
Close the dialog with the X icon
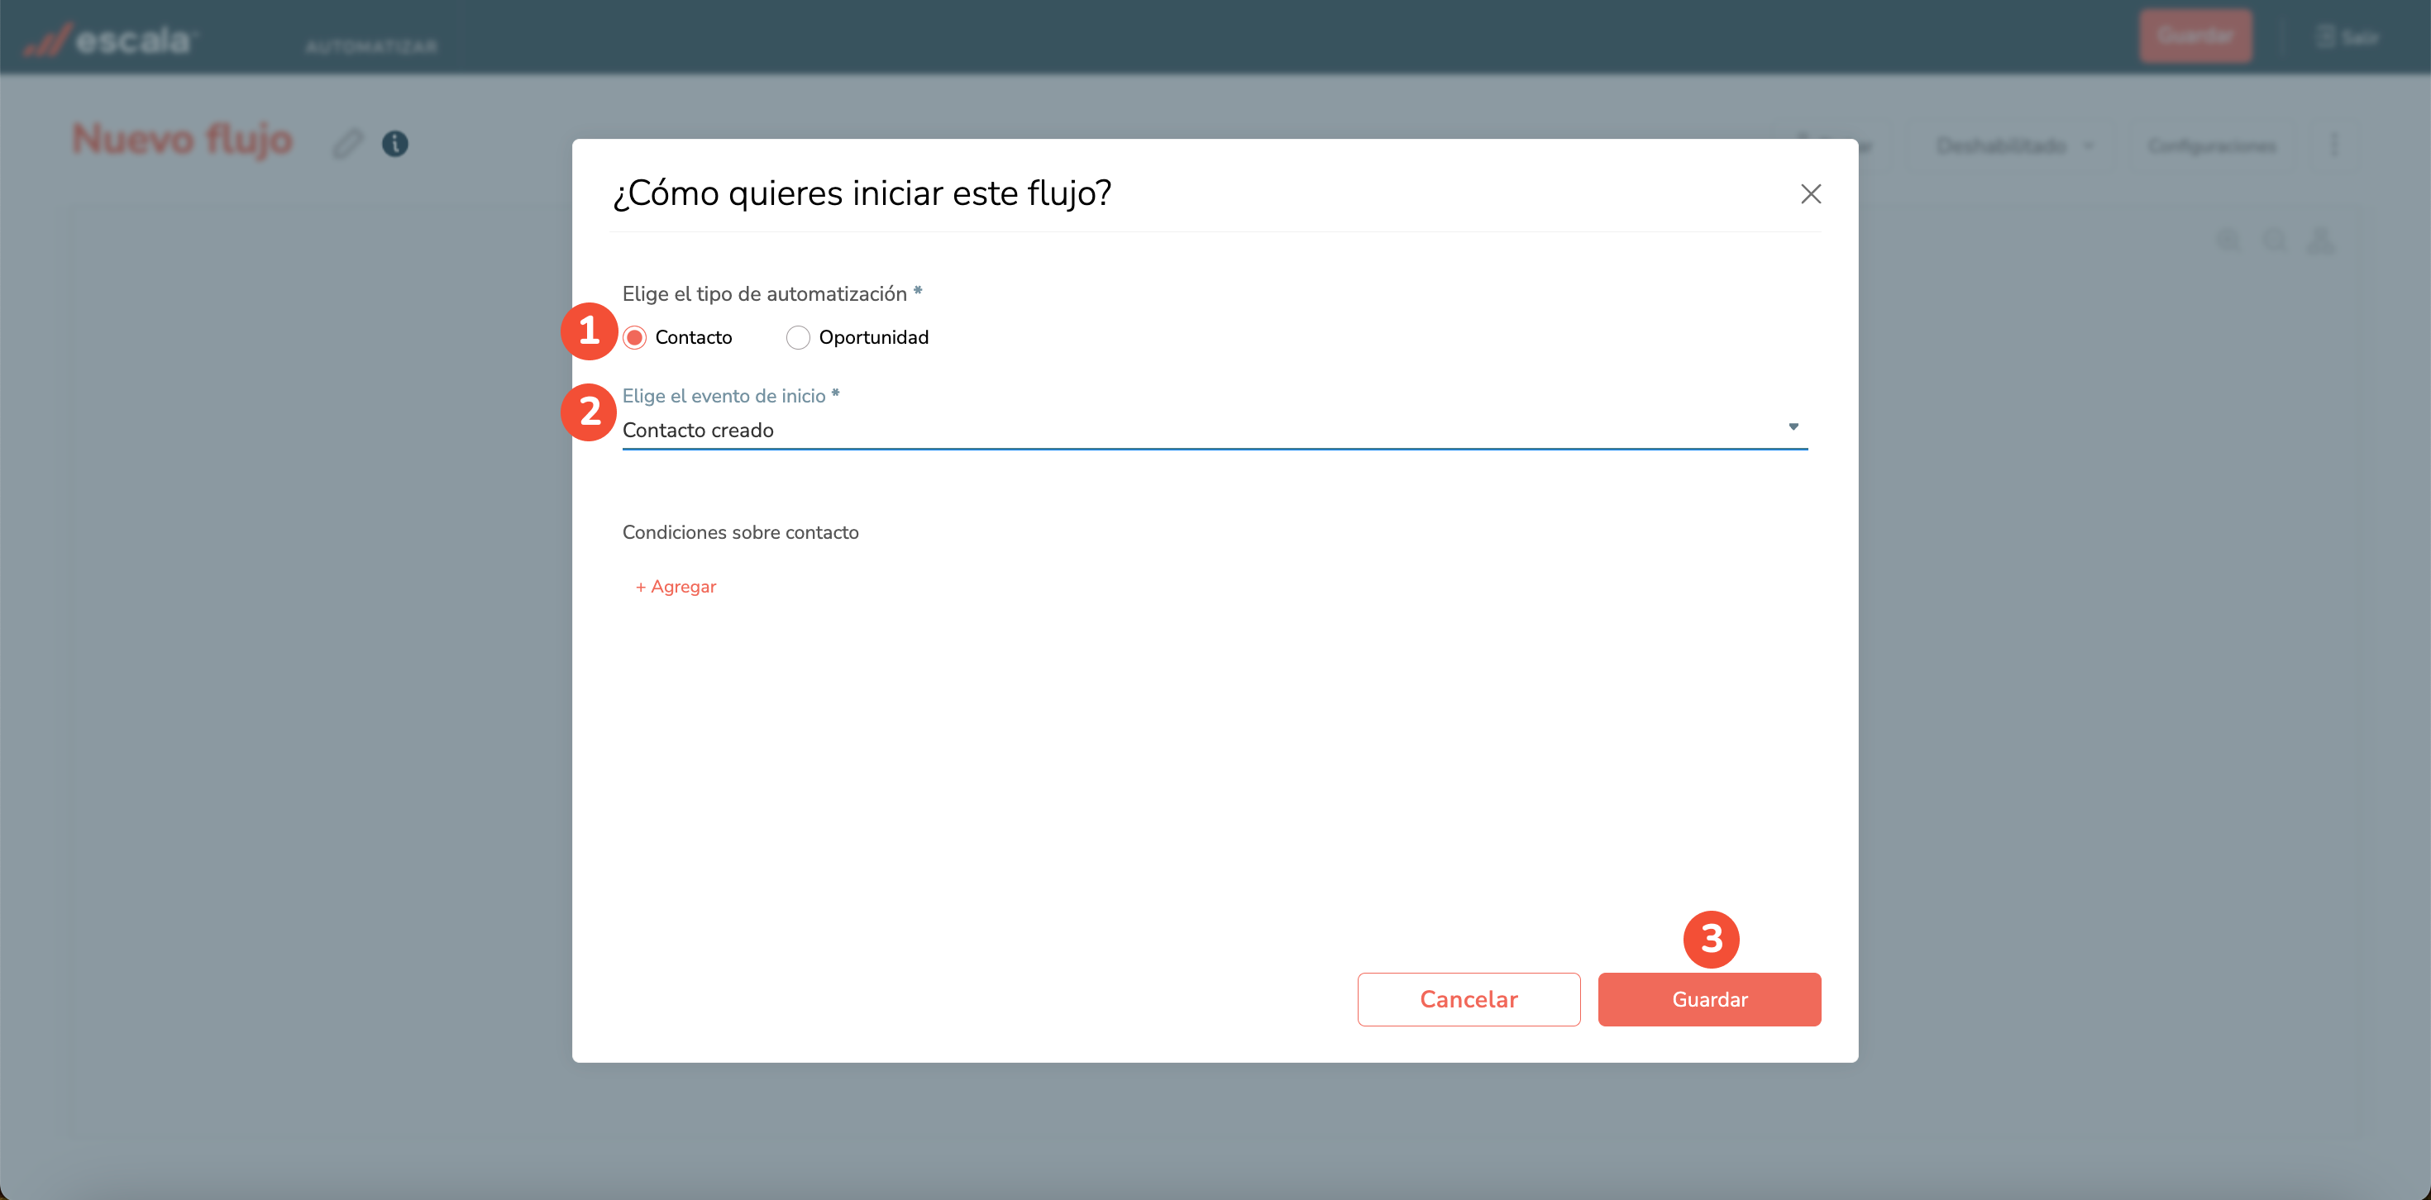1810,194
